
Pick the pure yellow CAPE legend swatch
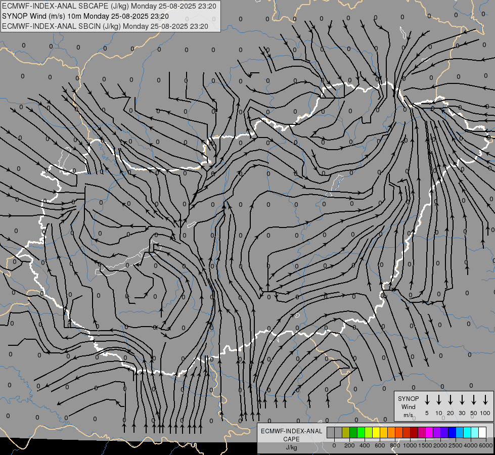(x=376, y=432)
